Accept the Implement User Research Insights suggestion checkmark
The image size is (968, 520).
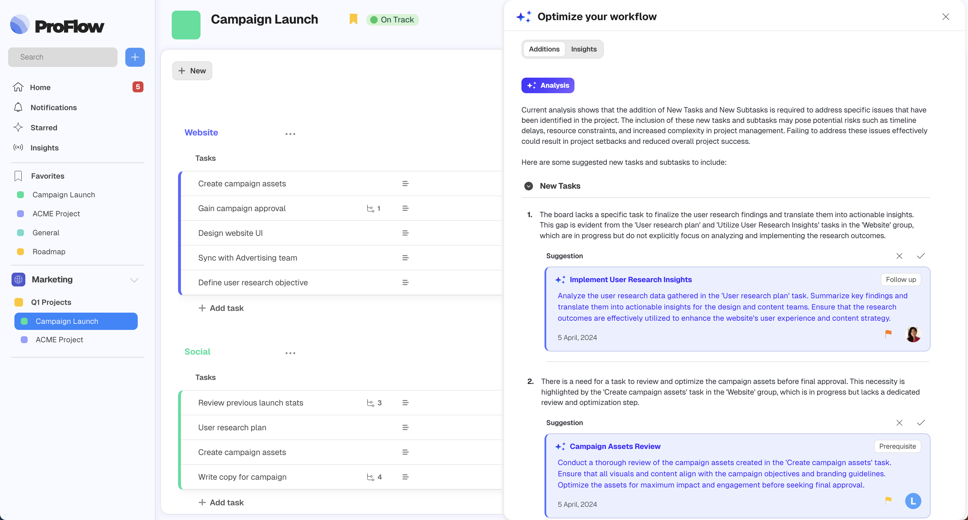tap(921, 256)
